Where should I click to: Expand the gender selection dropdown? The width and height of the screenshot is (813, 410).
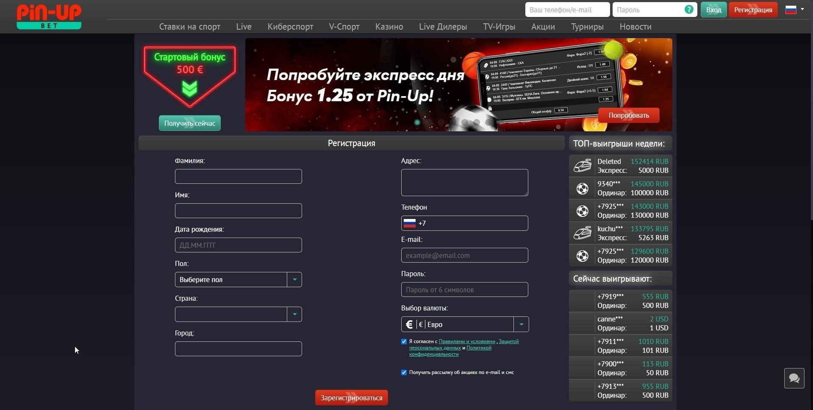click(239, 280)
